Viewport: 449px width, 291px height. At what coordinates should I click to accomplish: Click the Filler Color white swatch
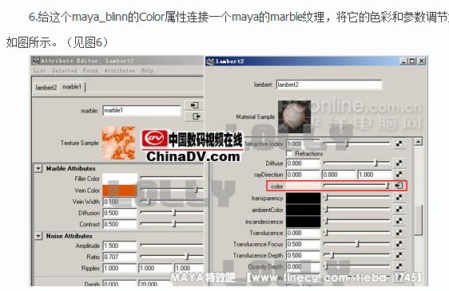point(120,179)
